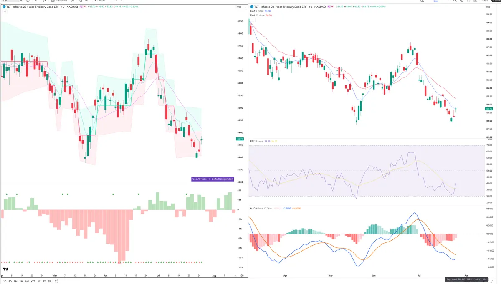Click the TradingView logo in left chart
Viewport: 501px width, 284px height.
[5, 269]
